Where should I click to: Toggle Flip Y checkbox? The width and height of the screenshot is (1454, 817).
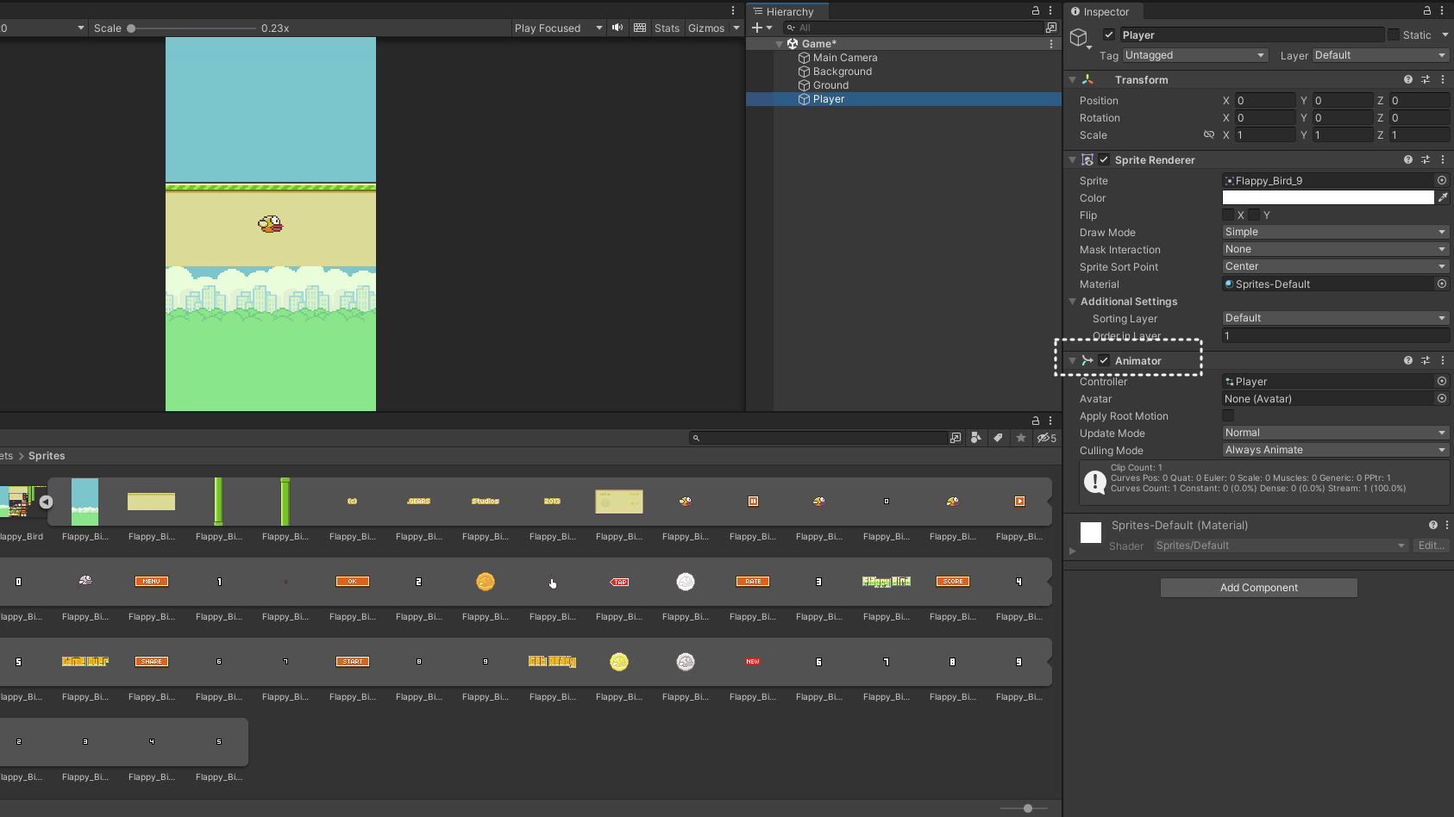1255,215
